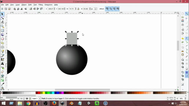Select the Gradient tool

pos(2,80)
